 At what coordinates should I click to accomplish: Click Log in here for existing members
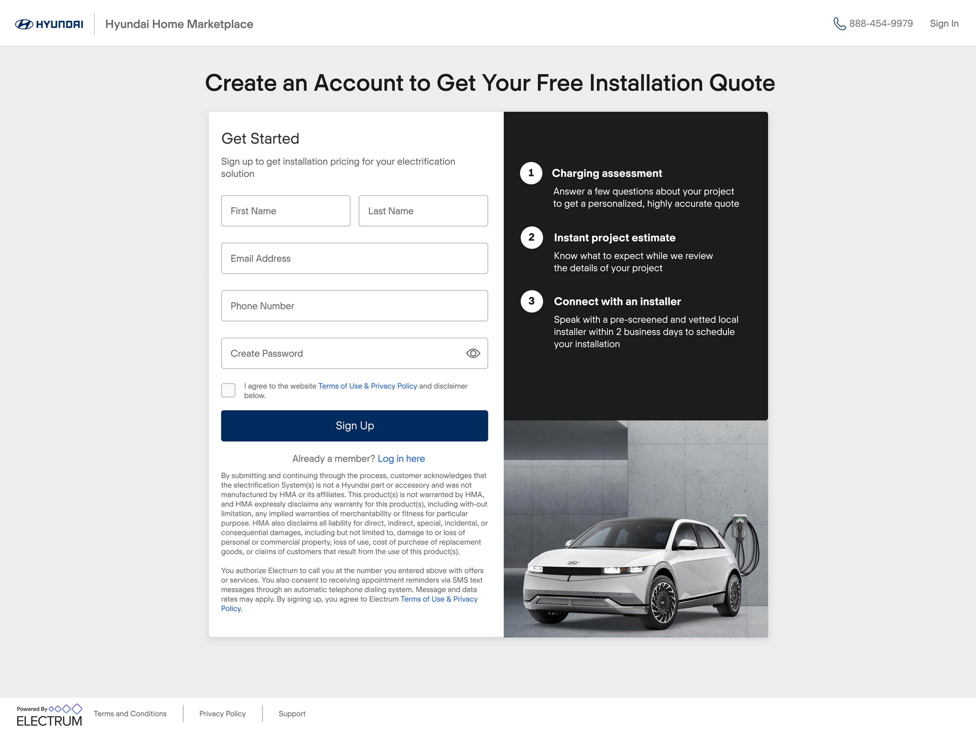(x=401, y=458)
